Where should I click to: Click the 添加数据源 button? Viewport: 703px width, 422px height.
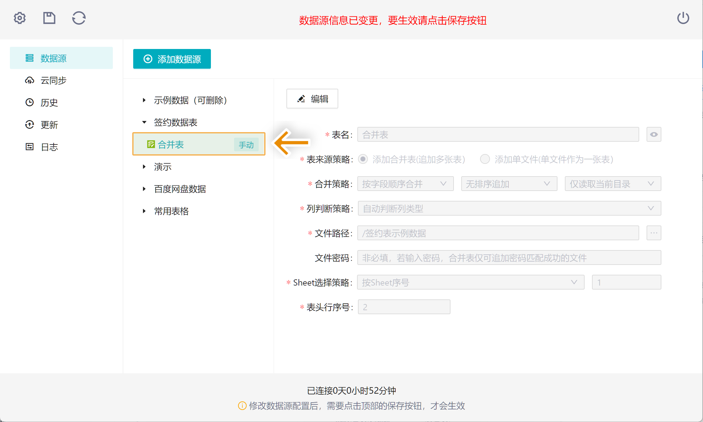(x=172, y=59)
